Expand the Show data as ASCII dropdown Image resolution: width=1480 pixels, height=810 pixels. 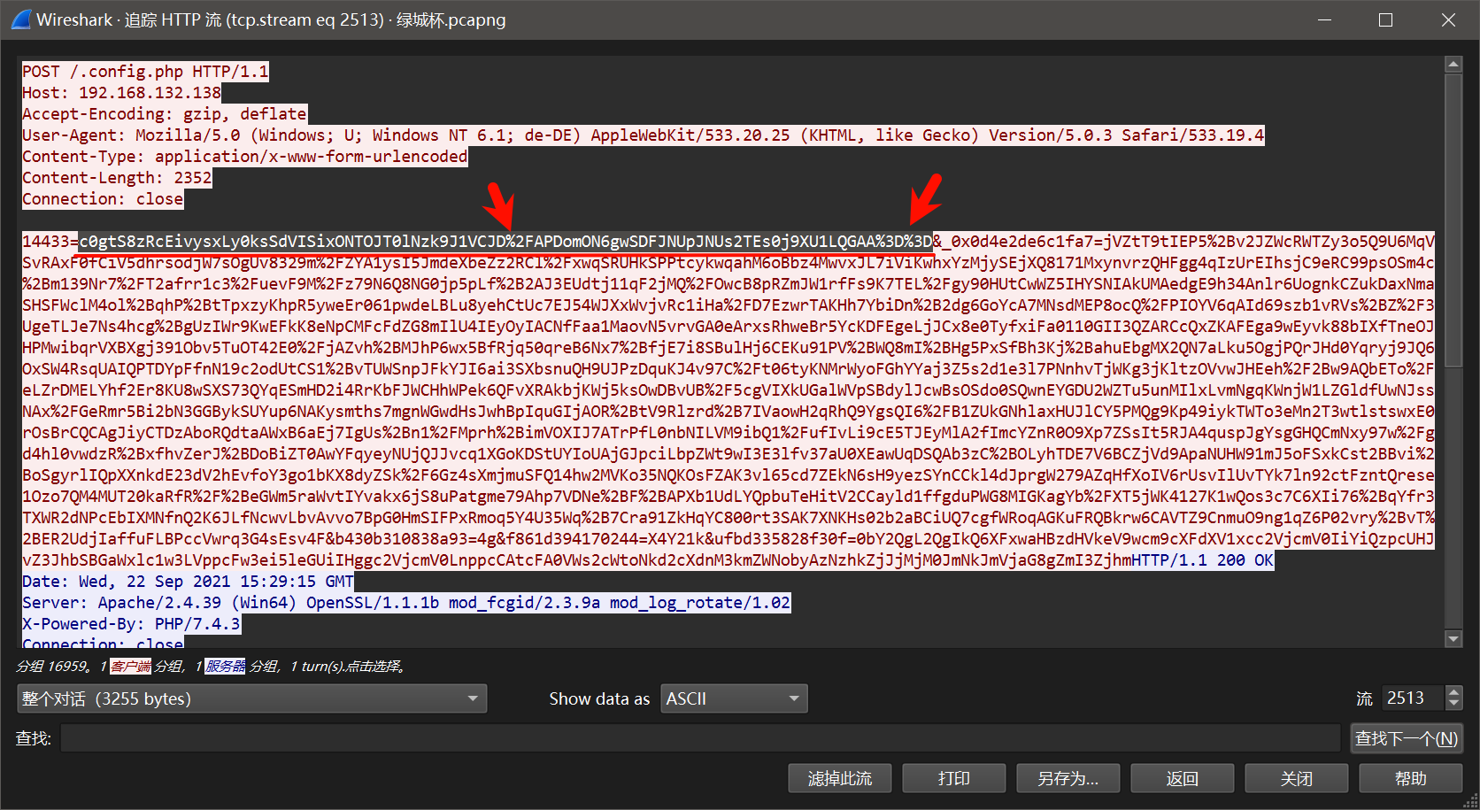pos(733,698)
